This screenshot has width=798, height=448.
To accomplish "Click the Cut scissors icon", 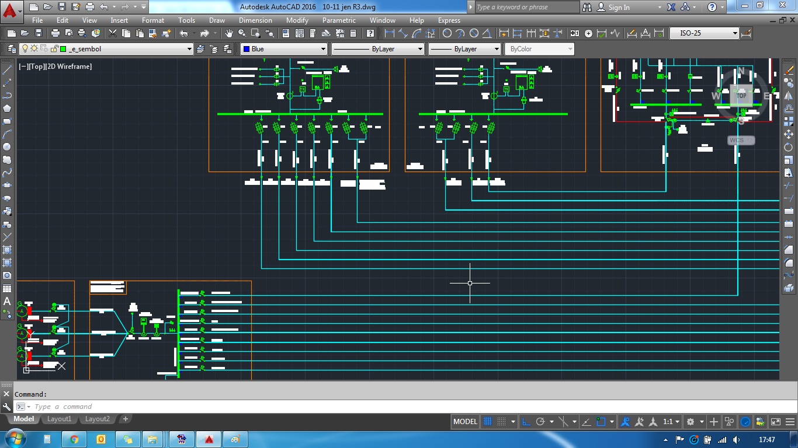I will pos(113,33).
